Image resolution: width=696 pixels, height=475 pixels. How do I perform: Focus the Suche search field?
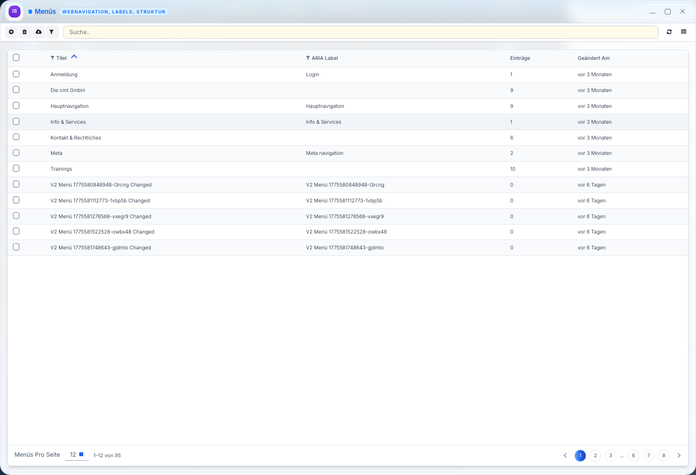[x=361, y=32]
